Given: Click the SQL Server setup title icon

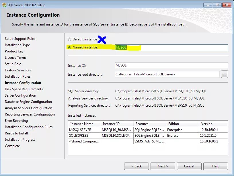Looking at the screenshot, I should (x=4, y=5).
